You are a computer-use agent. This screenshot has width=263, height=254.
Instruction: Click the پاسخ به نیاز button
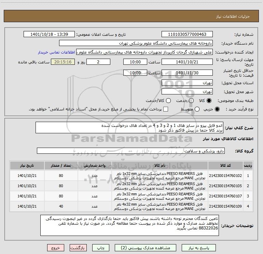198,248
